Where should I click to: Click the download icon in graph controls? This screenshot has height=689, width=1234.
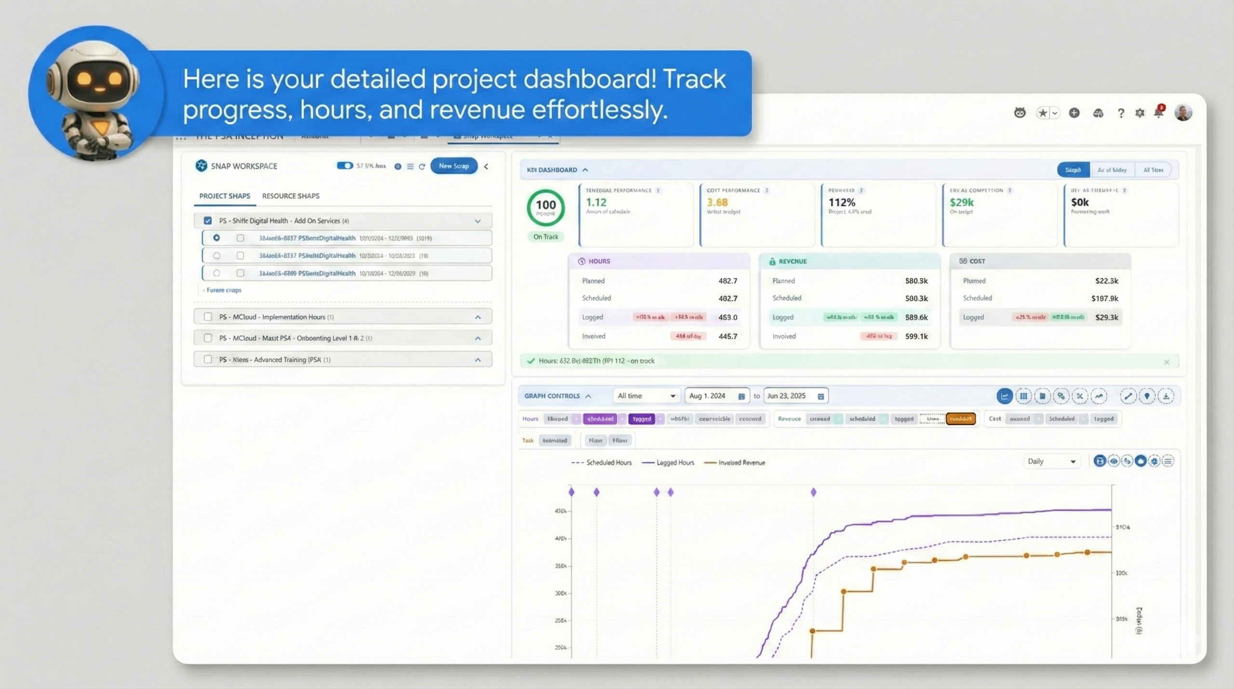1166,396
